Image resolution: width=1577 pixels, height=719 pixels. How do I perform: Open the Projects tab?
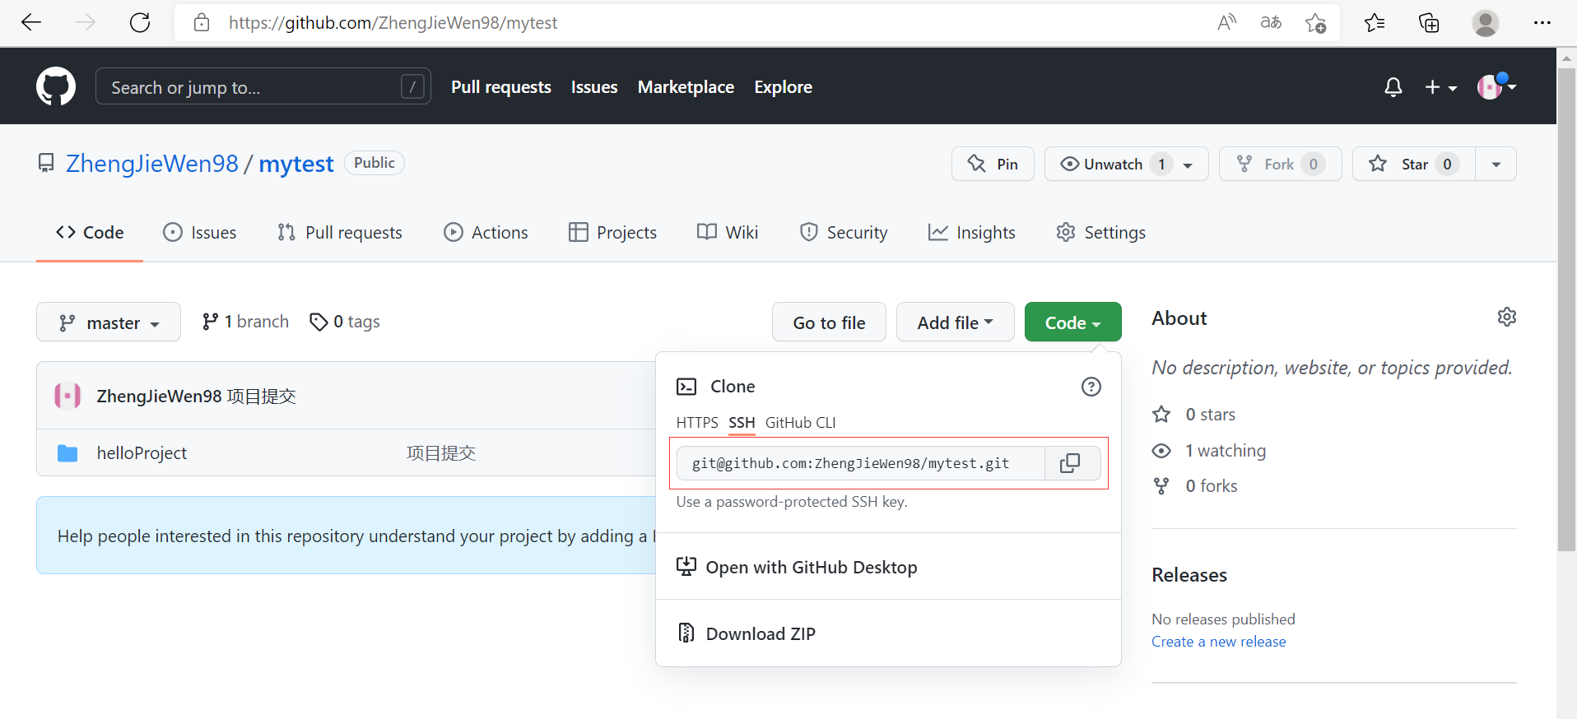[x=612, y=233]
